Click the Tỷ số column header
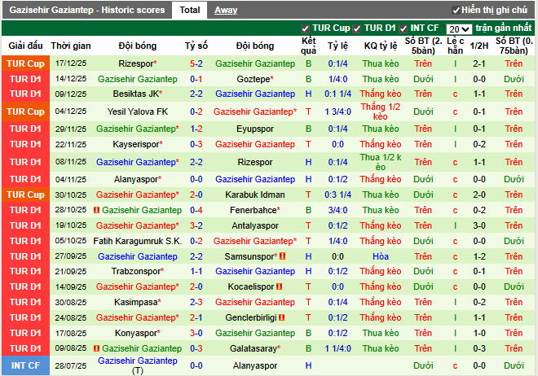The image size is (538, 376). point(196,46)
